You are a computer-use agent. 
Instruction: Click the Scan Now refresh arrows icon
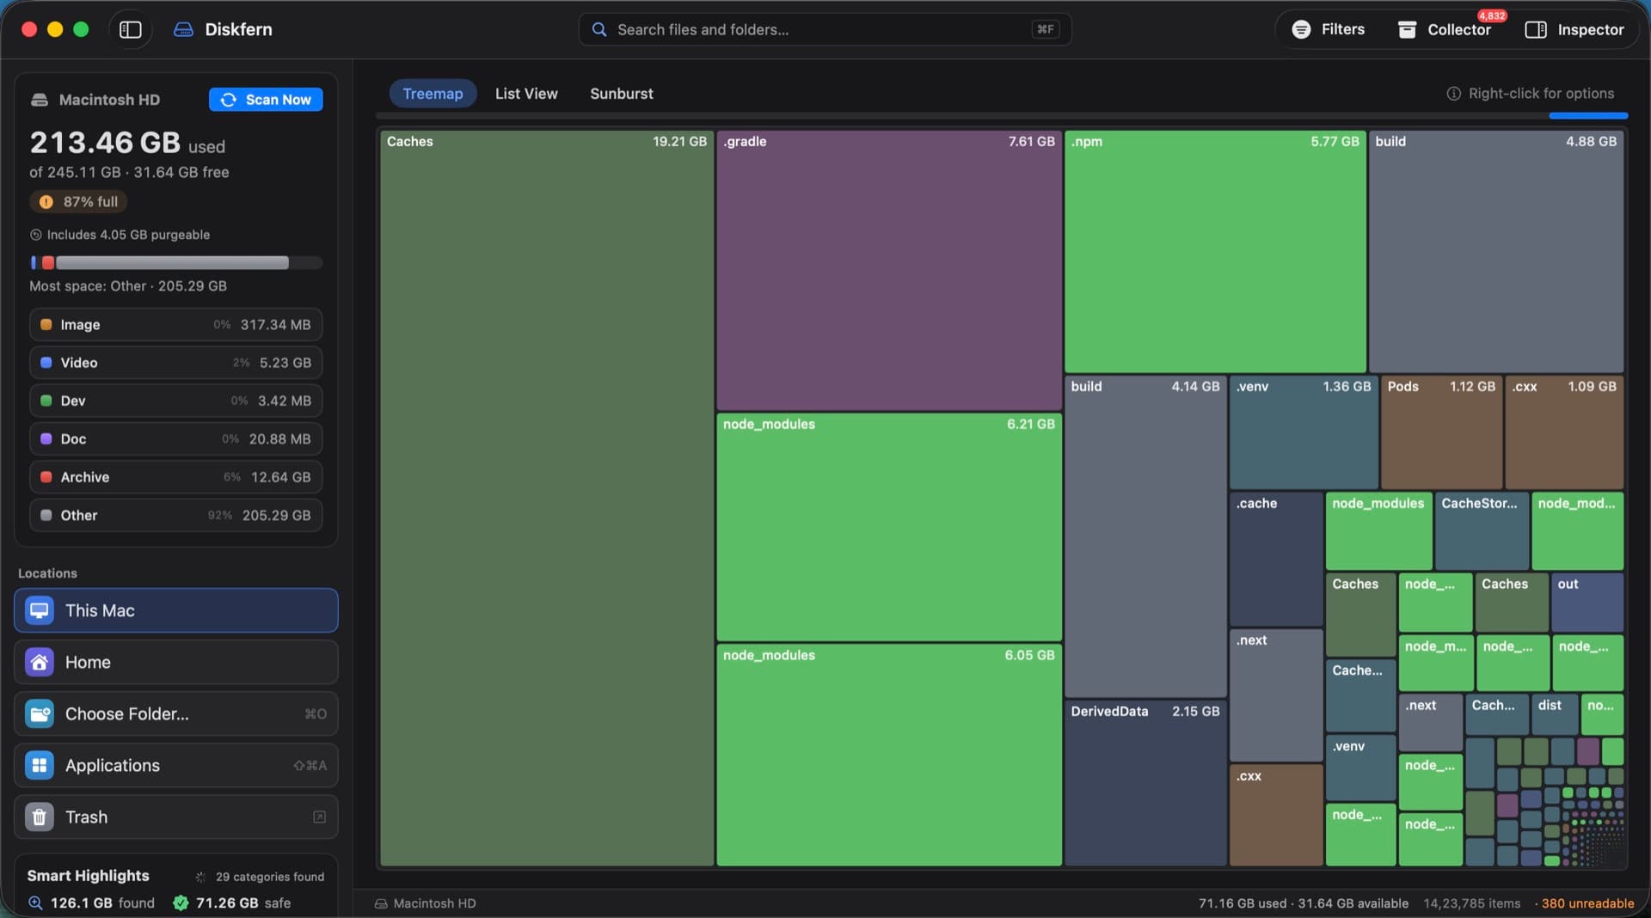click(x=228, y=100)
